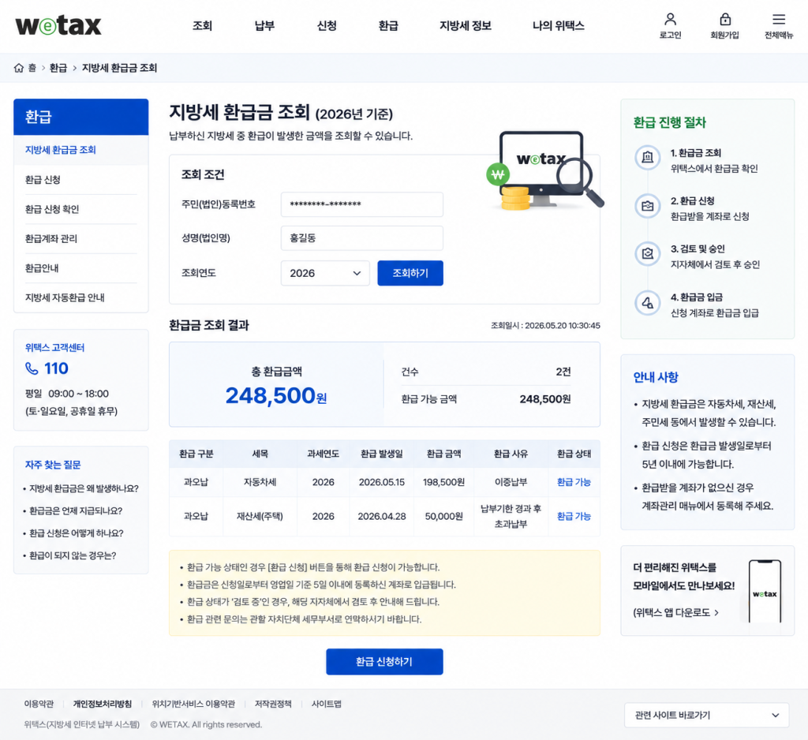This screenshot has width=808, height=740.
Task: Click the 198,500원 amount cell
Action: click(x=443, y=482)
